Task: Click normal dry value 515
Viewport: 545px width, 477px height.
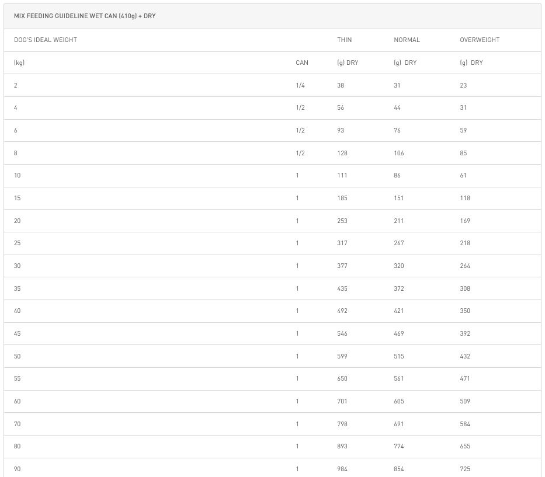Action: 399,356
